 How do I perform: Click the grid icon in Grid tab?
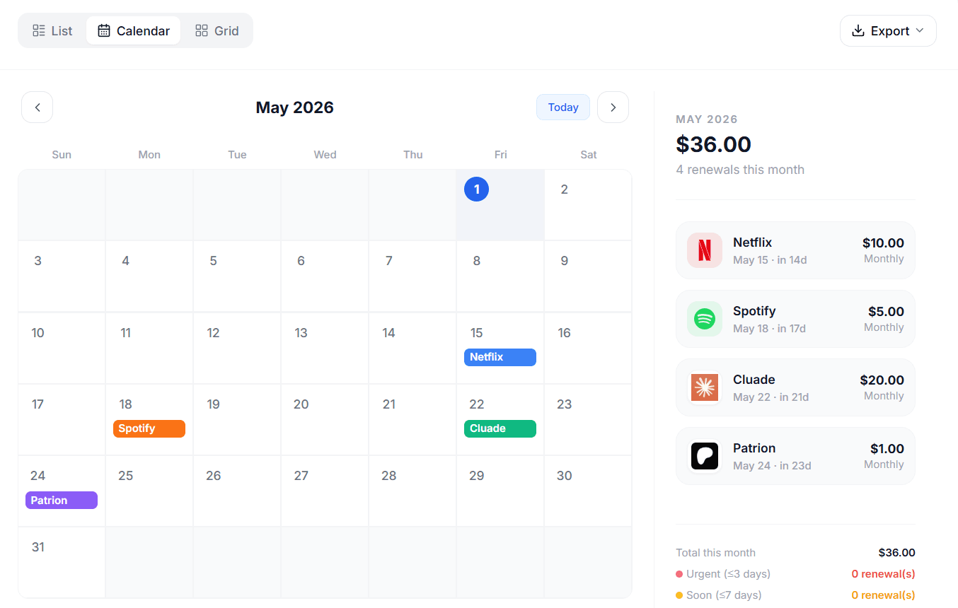tap(202, 30)
